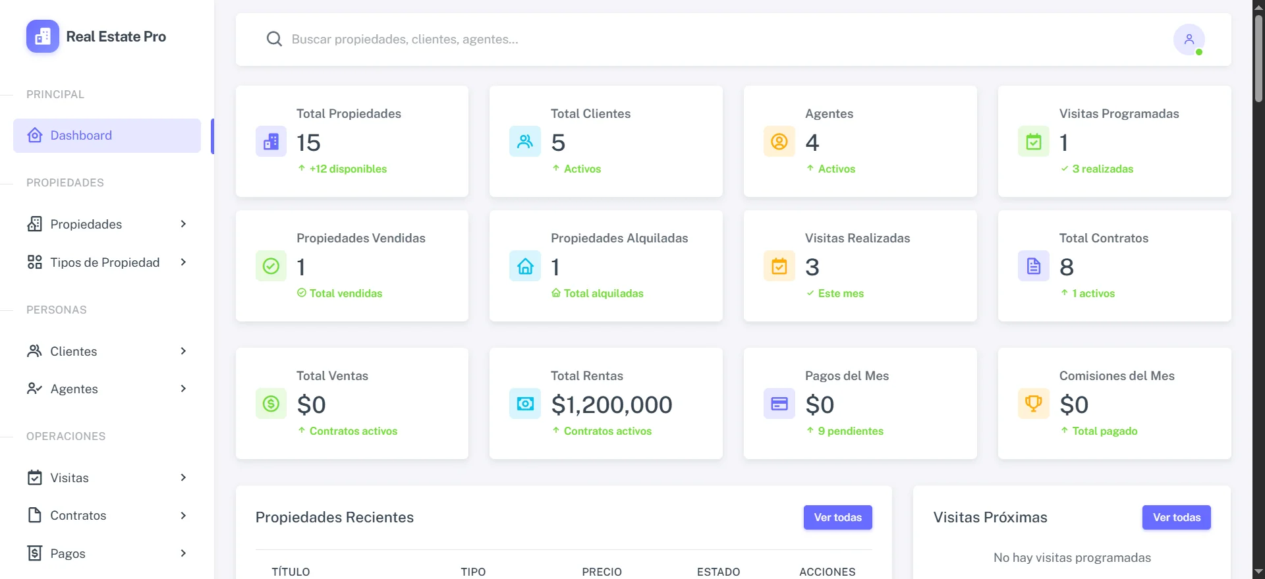
Task: Click the Real Estate Pro logo icon
Action: [x=43, y=36]
